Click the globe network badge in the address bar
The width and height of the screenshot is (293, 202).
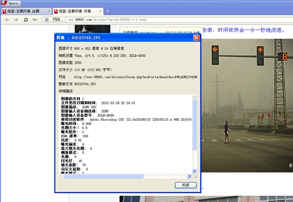pyautogui.click(x=54, y=20)
